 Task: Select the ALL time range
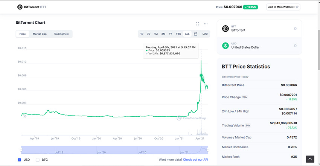click(x=187, y=34)
